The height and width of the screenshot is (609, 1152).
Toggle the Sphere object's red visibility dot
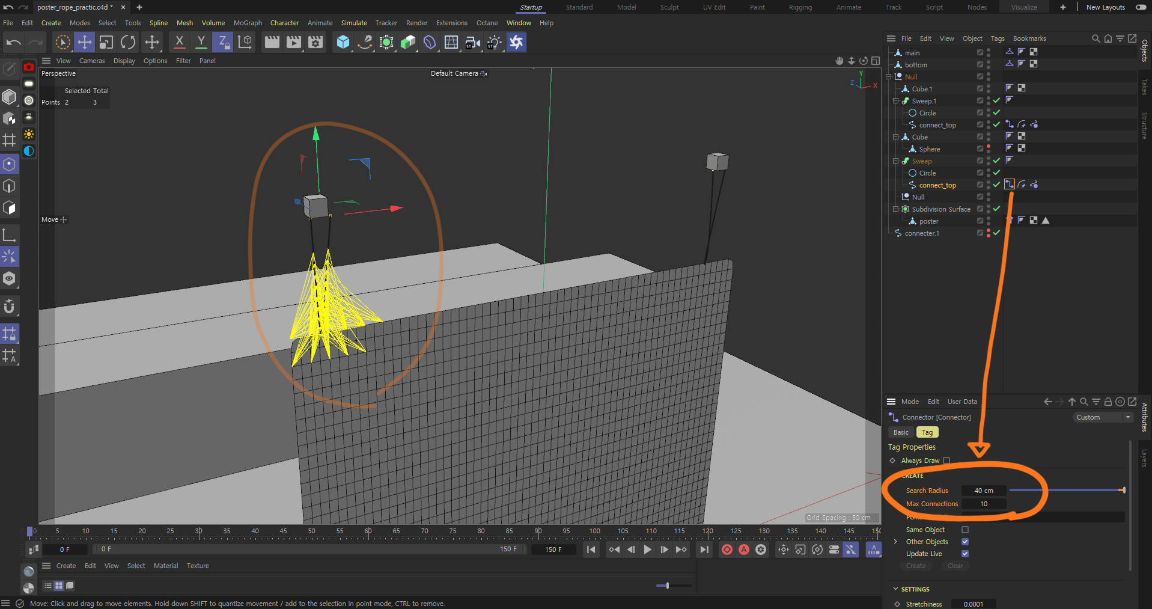pyautogui.click(x=989, y=147)
